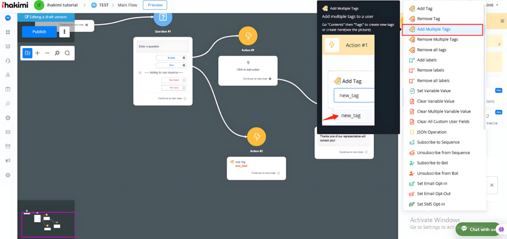Click the flow minimap thumbnail
This screenshot has width=507, height=239.
[46, 220]
